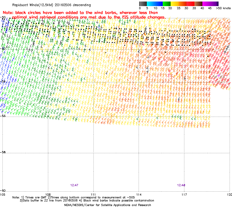232x210 pixels.
Task: Click the red 30-35 knots legend segment
Action: pos(190,4)
